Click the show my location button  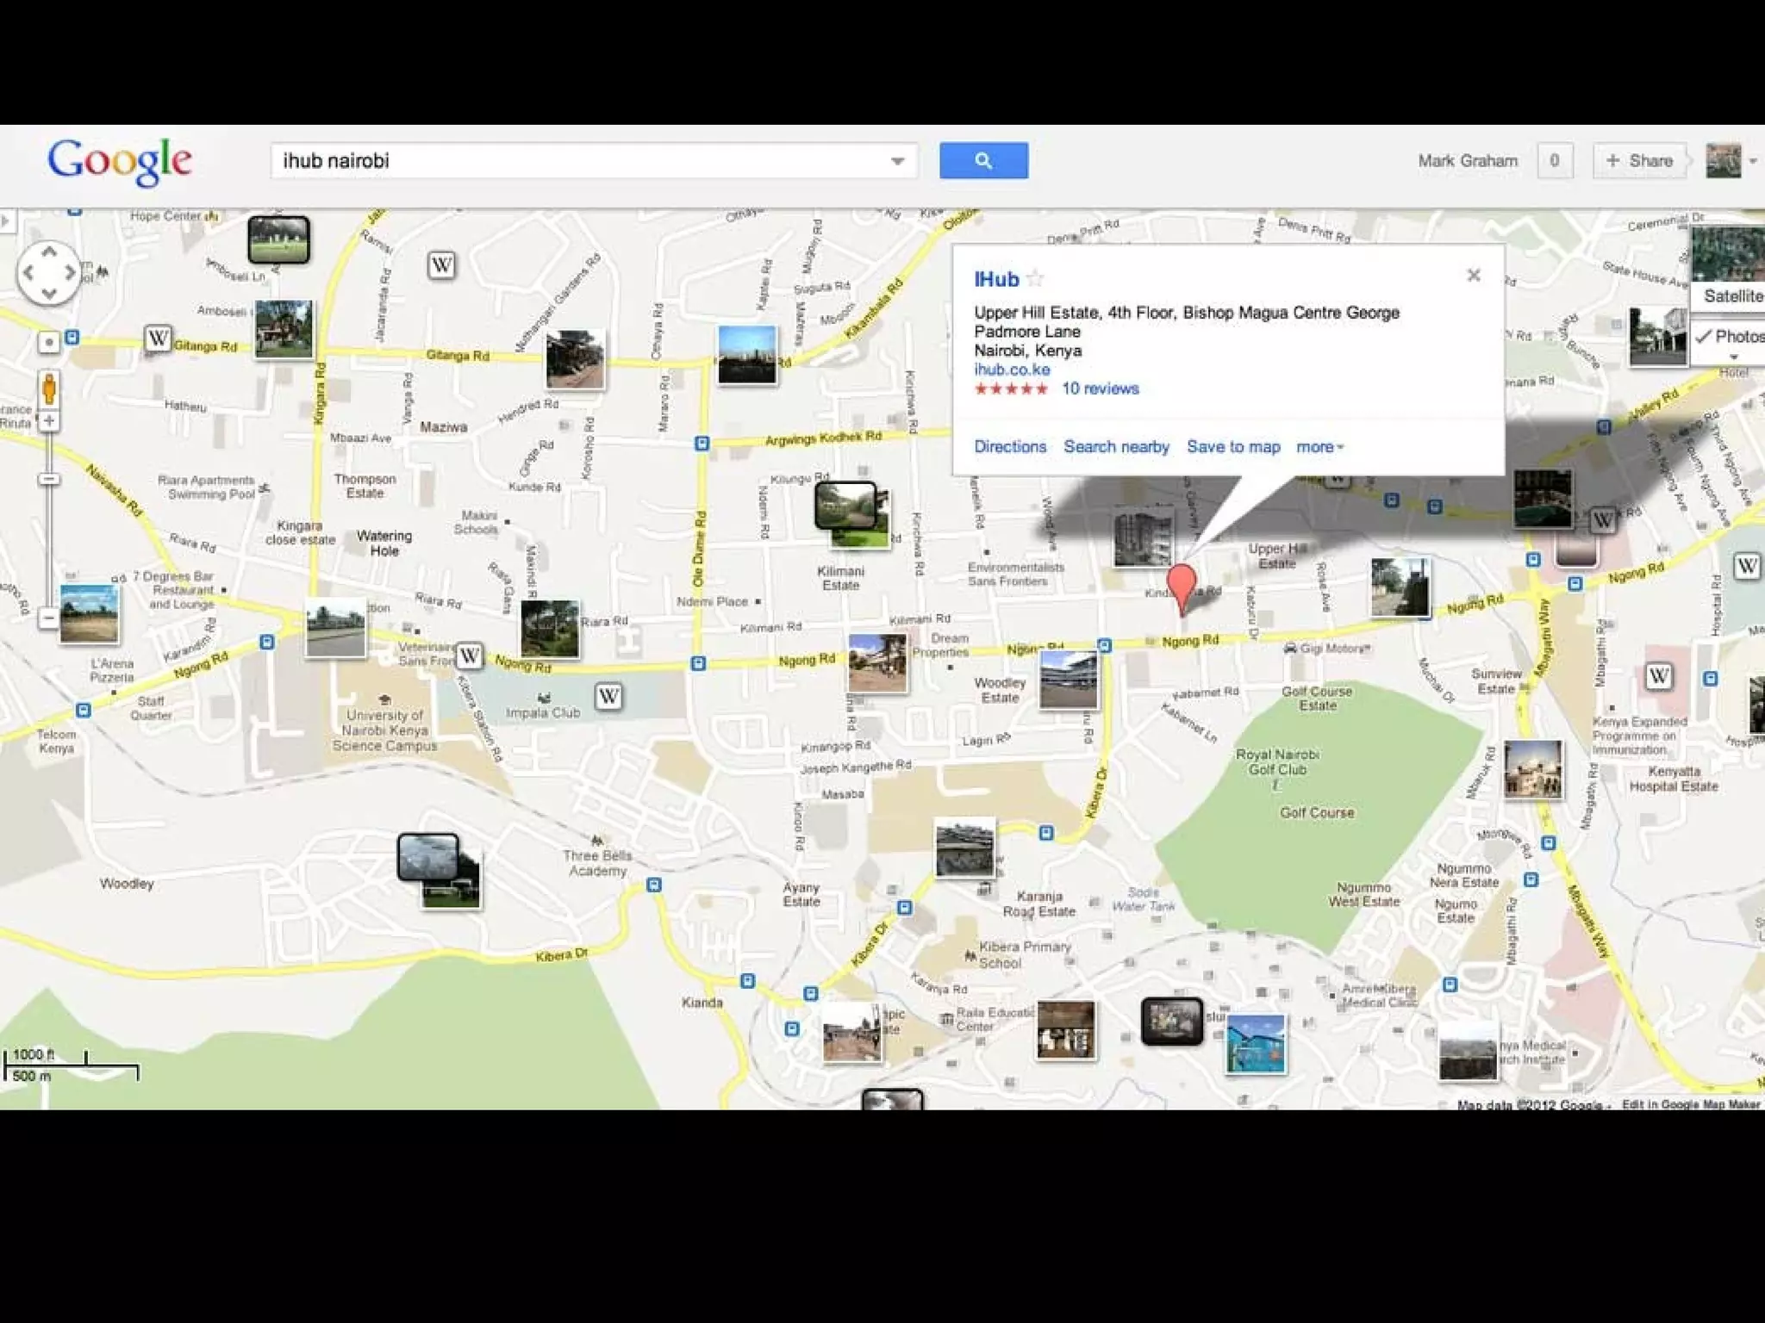click(49, 342)
